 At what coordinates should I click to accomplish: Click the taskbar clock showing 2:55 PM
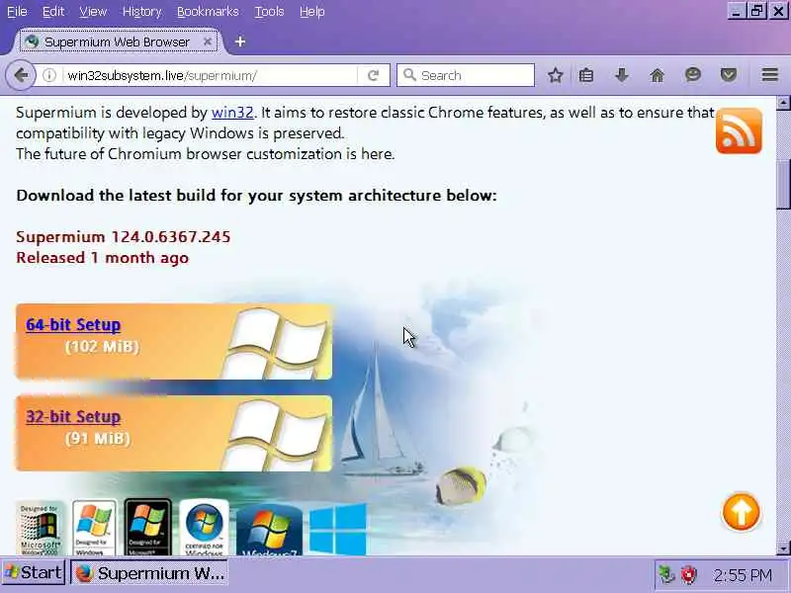pos(743,575)
